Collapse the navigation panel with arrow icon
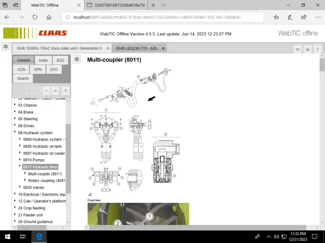 pyautogui.click(x=77, y=60)
